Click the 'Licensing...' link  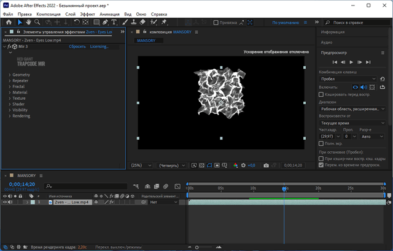pyautogui.click(x=99, y=47)
